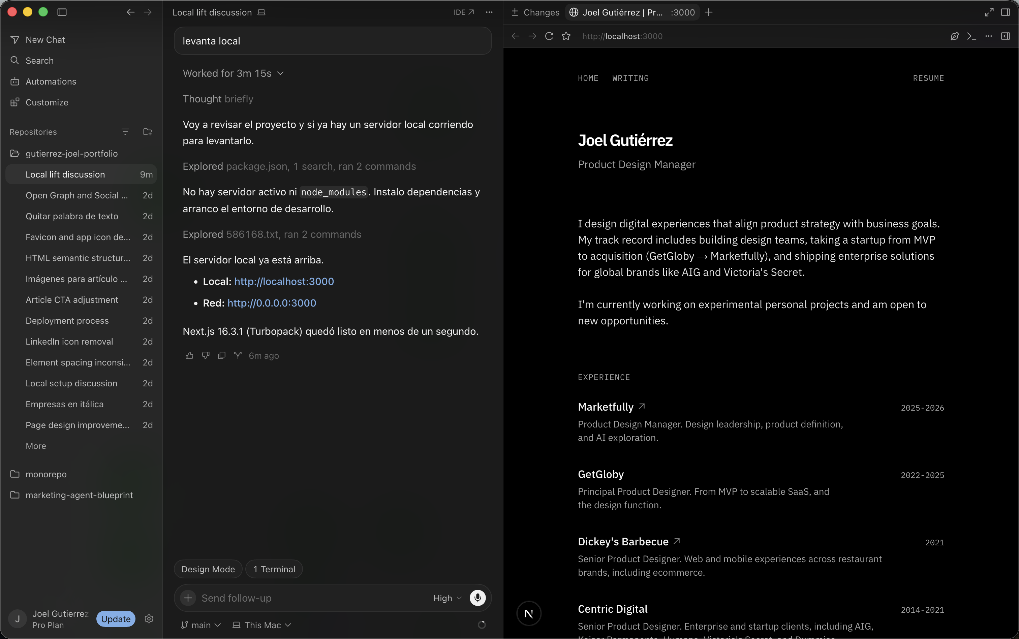
Task: Open the Deployment process chat
Action: [x=81, y=321]
